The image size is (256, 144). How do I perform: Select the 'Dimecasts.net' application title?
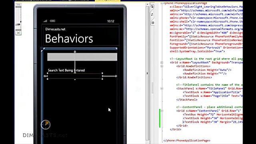tap(55, 29)
